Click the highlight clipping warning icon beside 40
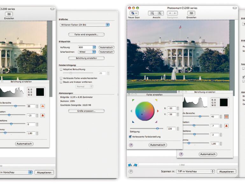This screenshot has height=184, width=245. click(x=226, y=117)
